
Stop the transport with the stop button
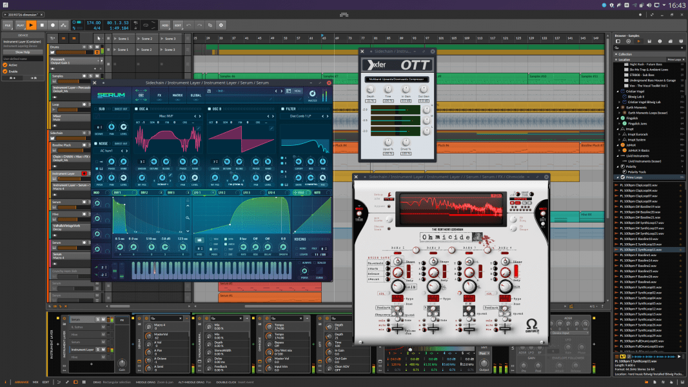(42, 25)
